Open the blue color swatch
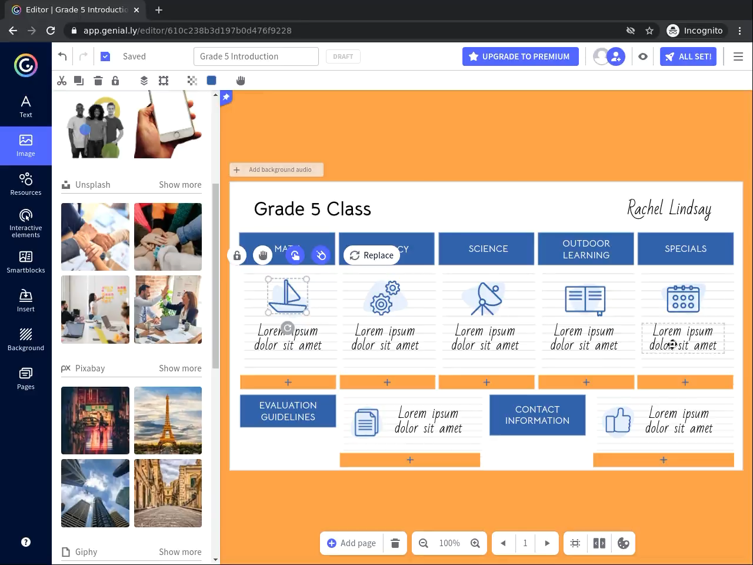This screenshot has height=565, width=753. click(x=211, y=81)
